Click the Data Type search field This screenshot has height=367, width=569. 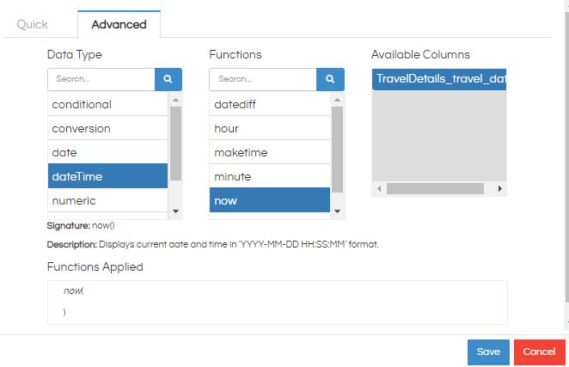point(101,79)
